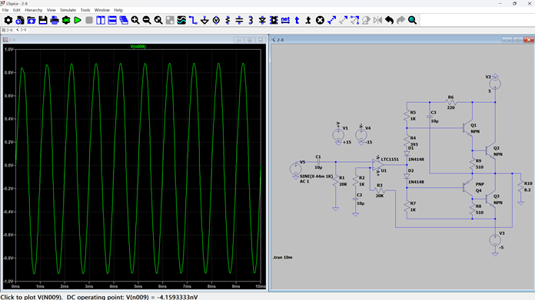Place an inductor from toolbar
535x300 pixels.
(x=251, y=21)
